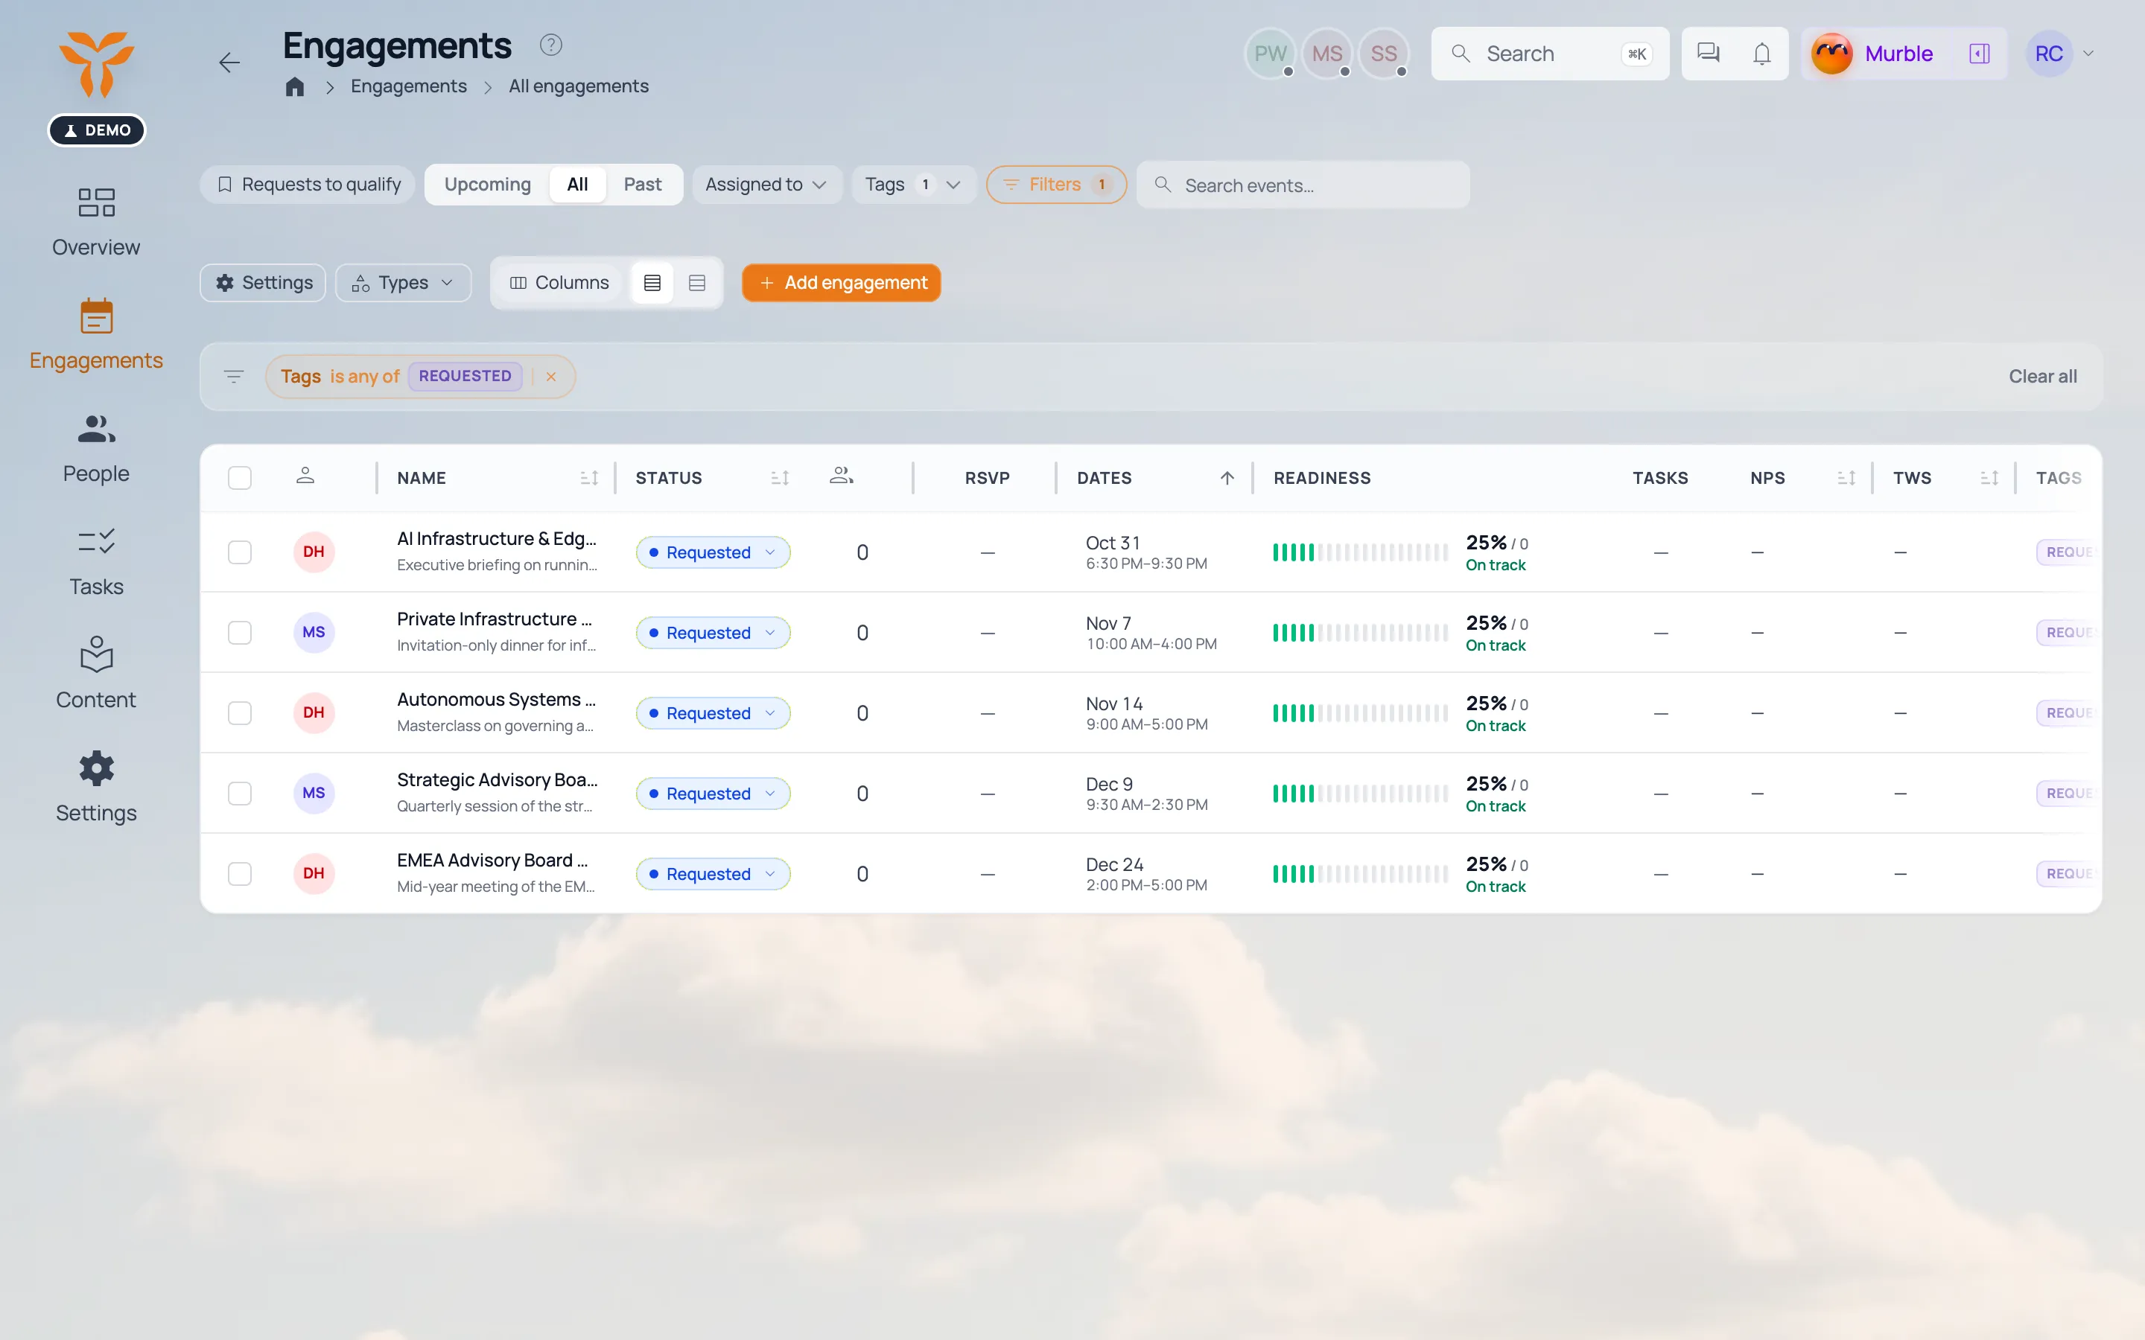Click the home icon in the breadcrumb

point(294,86)
